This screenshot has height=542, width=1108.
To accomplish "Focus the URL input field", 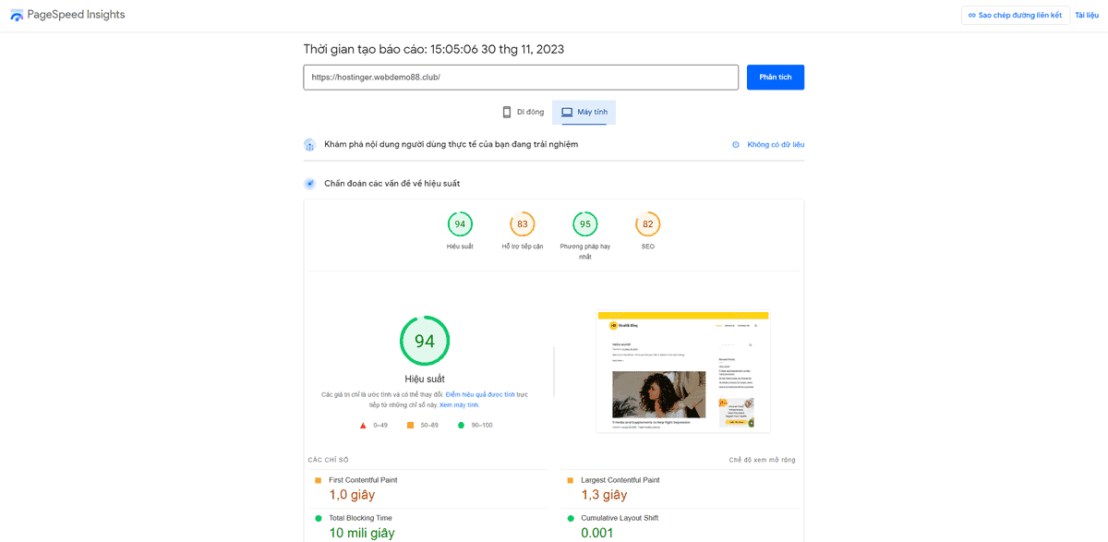I will pyautogui.click(x=521, y=77).
